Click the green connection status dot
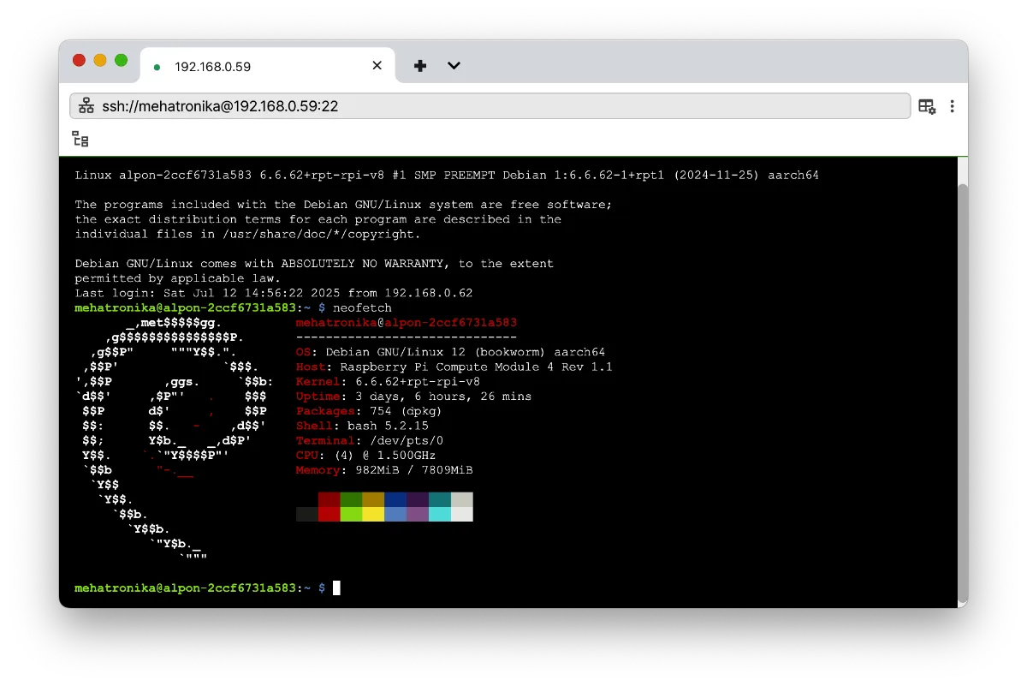Image resolution: width=1027 pixels, height=686 pixels. (157, 67)
